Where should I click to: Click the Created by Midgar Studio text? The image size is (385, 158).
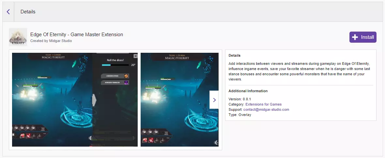coord(51,41)
